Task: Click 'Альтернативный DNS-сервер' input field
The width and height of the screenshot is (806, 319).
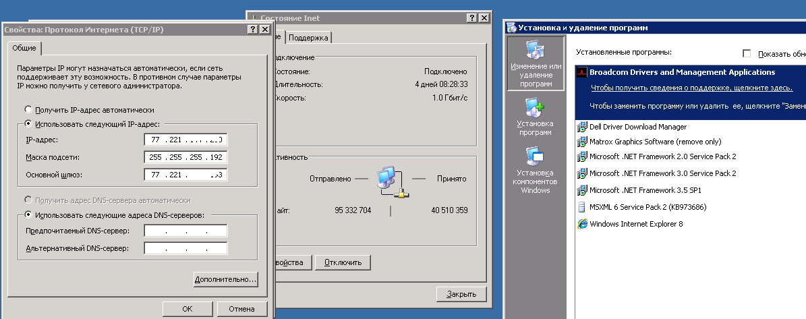Action: pyautogui.click(x=185, y=249)
